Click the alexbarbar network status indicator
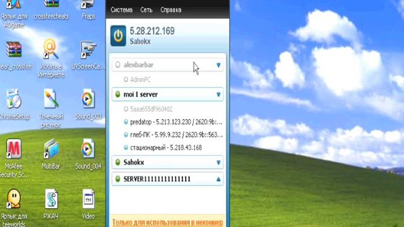 coord(118,65)
